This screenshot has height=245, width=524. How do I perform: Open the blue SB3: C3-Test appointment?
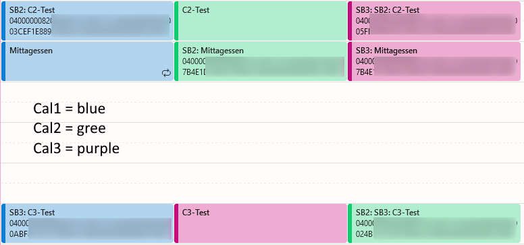88,223
